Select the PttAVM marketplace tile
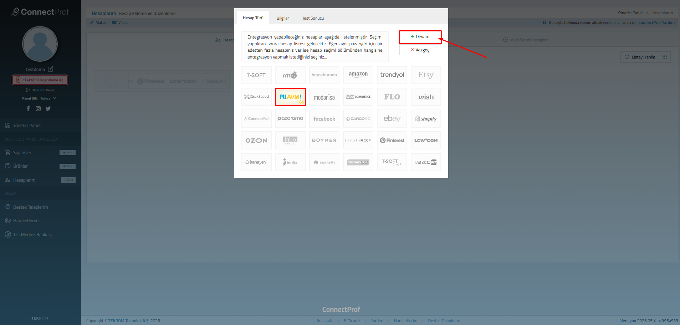 [290, 97]
